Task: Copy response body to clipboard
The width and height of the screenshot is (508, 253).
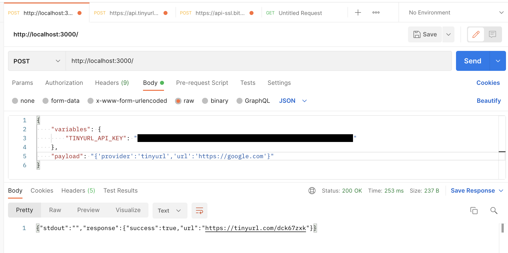Action: tap(474, 211)
